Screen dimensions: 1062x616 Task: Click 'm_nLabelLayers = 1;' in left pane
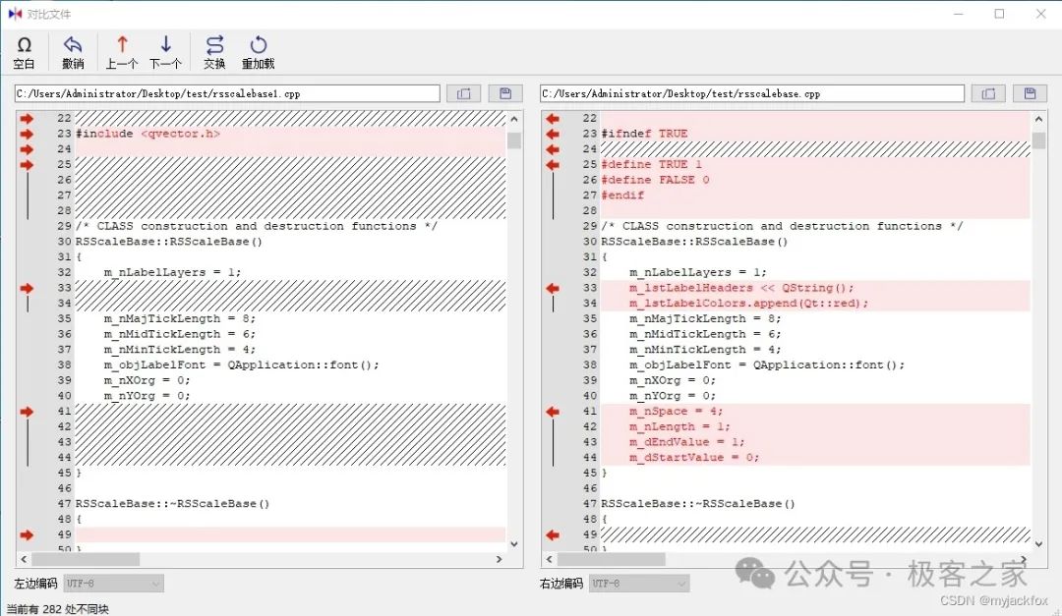tap(172, 273)
